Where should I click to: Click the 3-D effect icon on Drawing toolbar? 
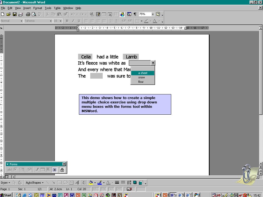click(x=141, y=182)
